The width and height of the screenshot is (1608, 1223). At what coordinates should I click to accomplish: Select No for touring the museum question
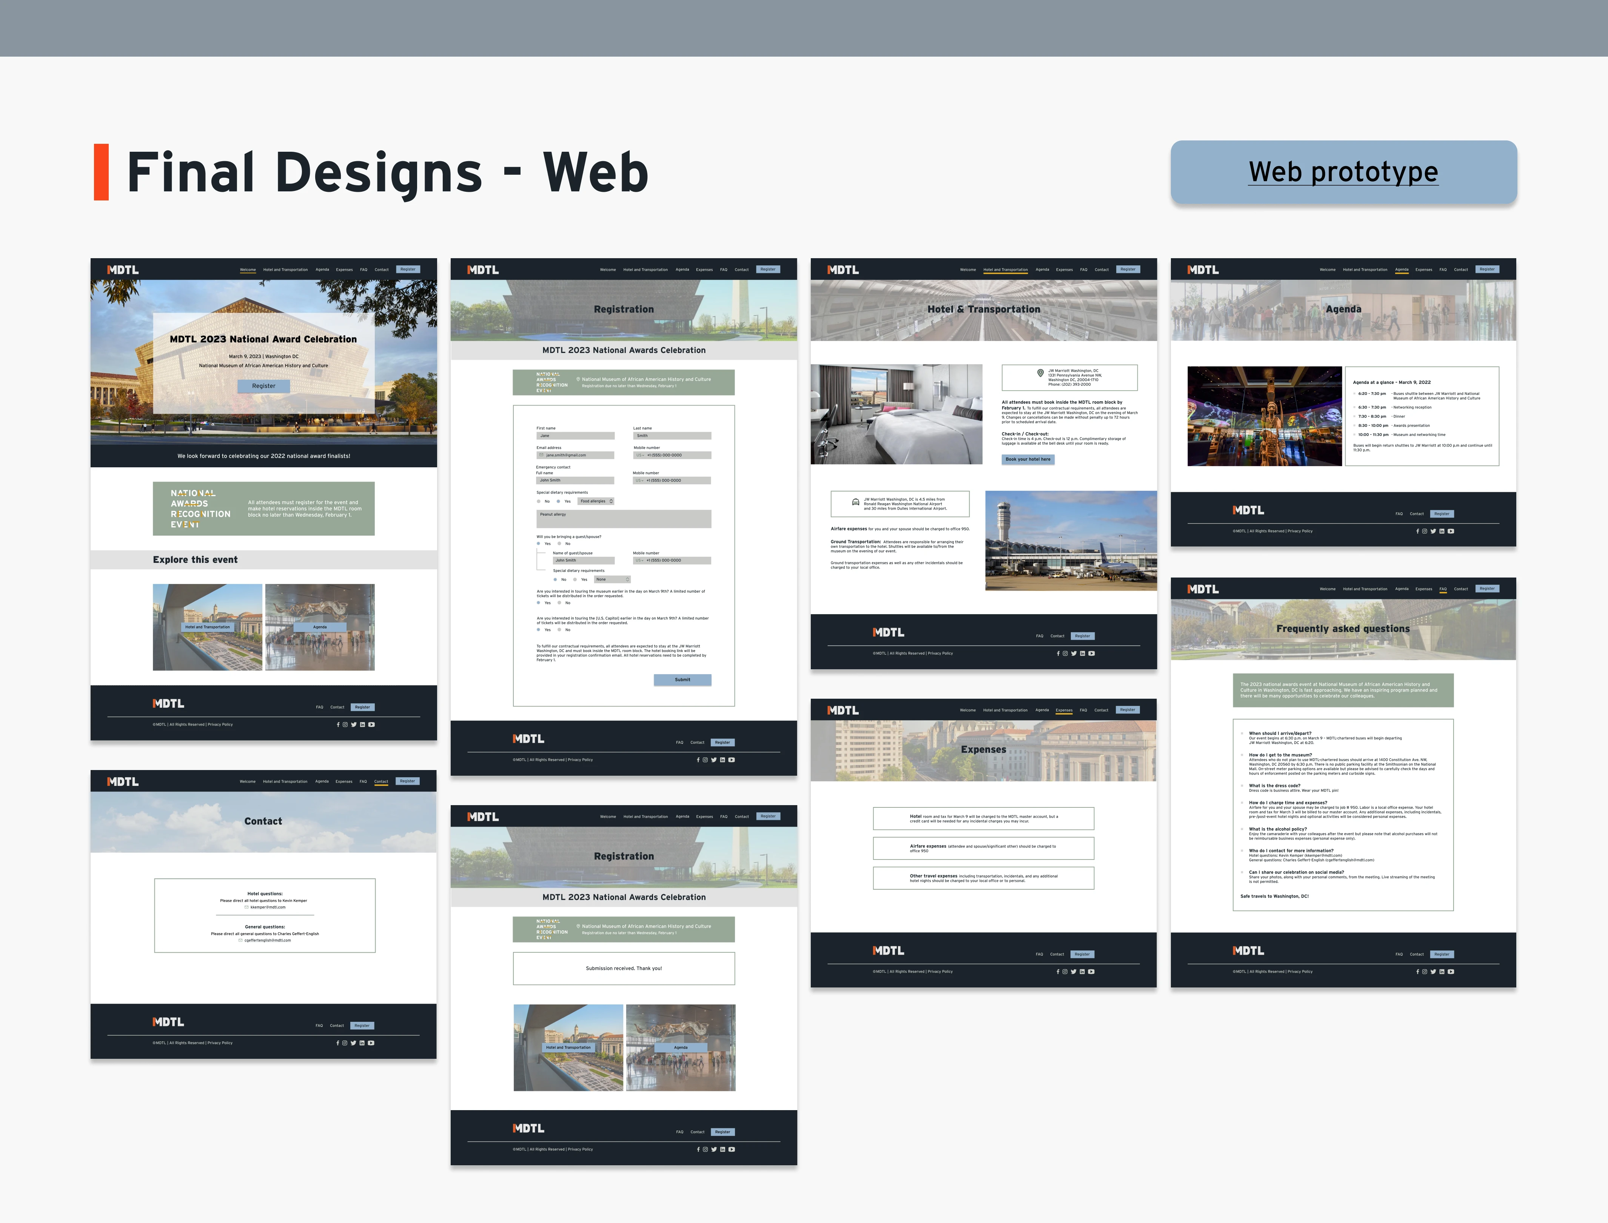coord(559,603)
